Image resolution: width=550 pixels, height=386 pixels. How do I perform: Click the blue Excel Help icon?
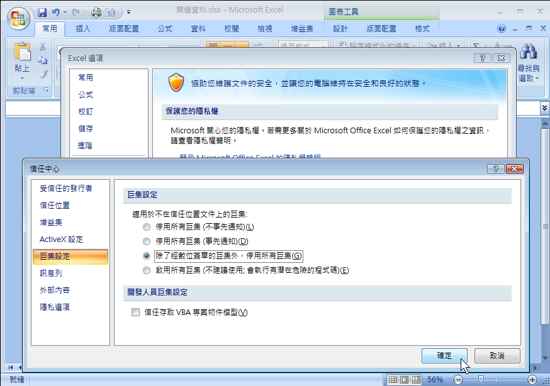tap(502, 28)
